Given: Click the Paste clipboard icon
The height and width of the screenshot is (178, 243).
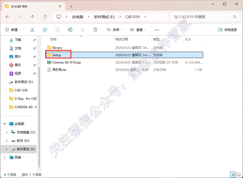Looking at the screenshot, I should click(58, 30).
